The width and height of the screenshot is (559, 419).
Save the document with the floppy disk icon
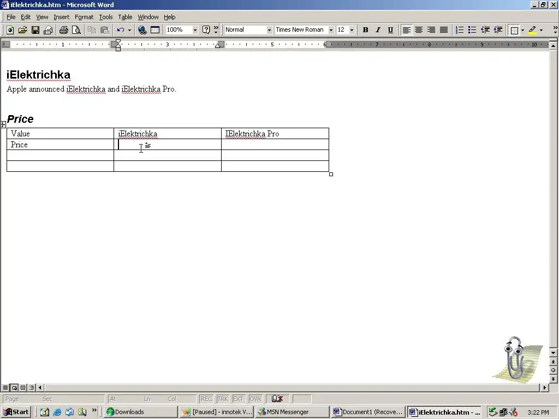coord(35,30)
